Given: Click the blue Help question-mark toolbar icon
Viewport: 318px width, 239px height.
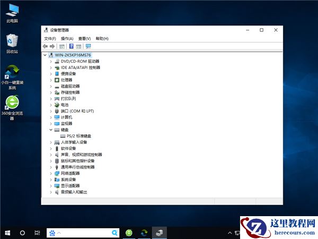Looking at the screenshot, I should click(72, 46).
